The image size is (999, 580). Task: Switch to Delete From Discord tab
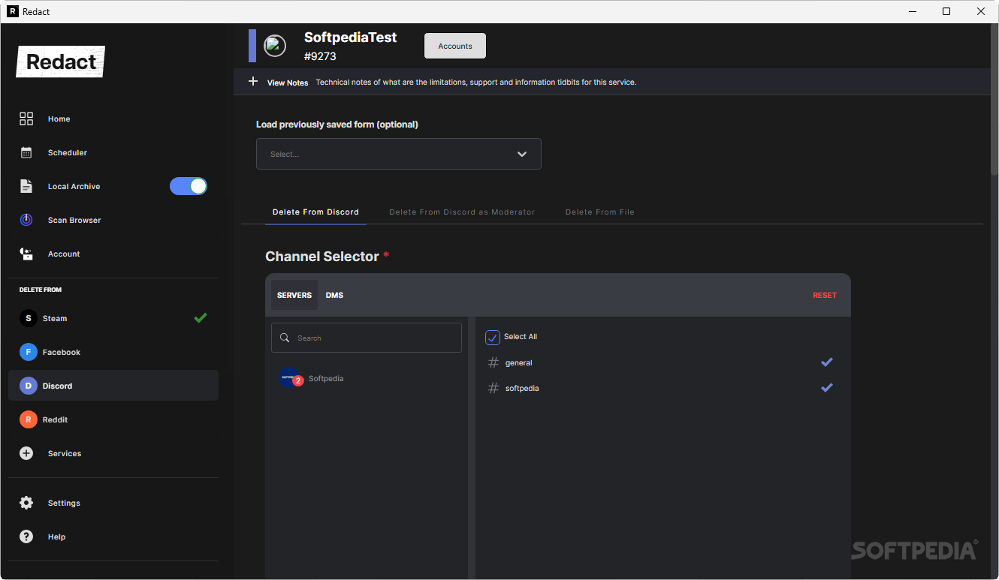315,212
